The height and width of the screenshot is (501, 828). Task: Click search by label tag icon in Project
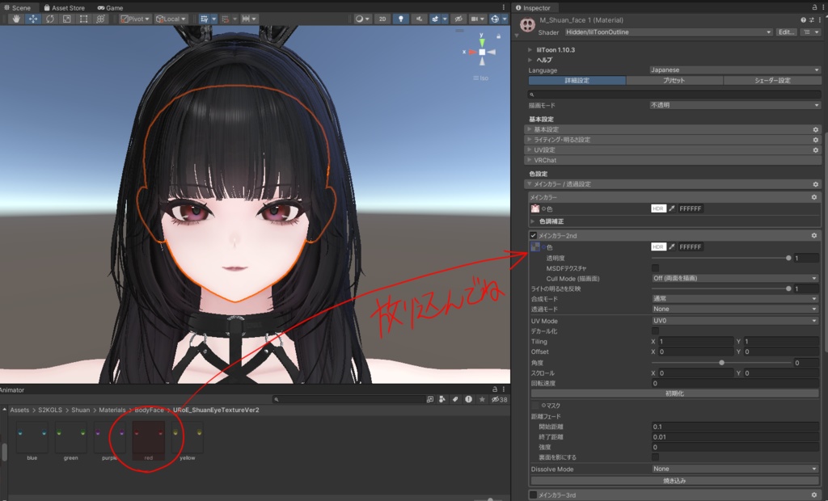point(455,400)
